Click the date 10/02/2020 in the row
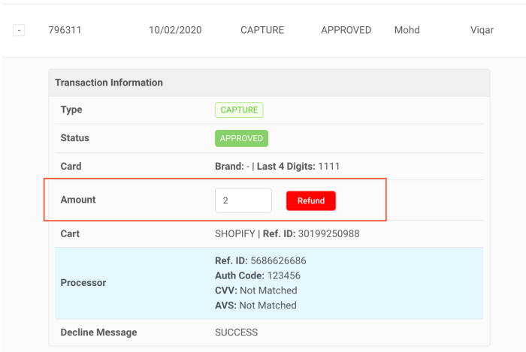Screen dimensions: 526x352 click(x=174, y=31)
